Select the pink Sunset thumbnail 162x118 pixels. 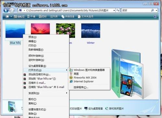[x=40, y=29]
